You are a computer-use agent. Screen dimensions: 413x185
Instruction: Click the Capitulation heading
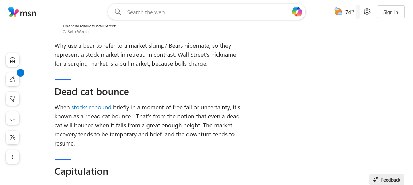click(x=81, y=171)
